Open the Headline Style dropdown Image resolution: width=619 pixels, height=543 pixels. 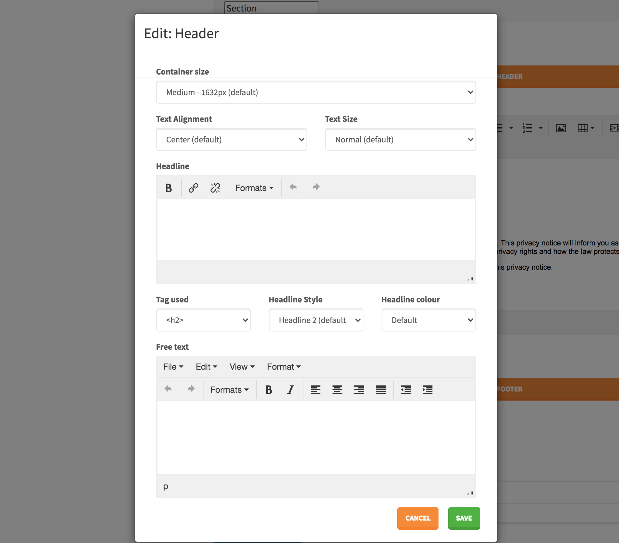[316, 320]
